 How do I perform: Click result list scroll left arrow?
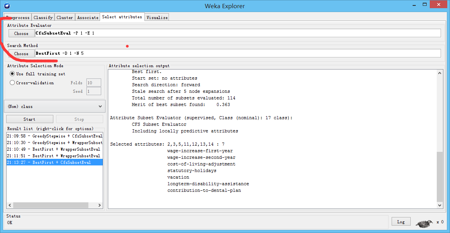10,205
